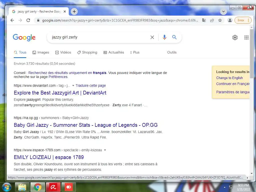This screenshot has height=192, width=256.
Task: Close the jazzy girl zerty tab
Action: point(65,11)
